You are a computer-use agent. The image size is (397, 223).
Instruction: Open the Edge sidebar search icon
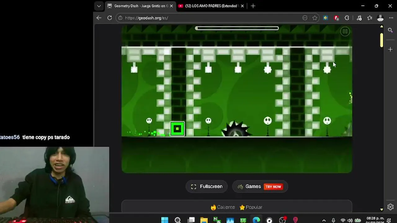click(390, 30)
